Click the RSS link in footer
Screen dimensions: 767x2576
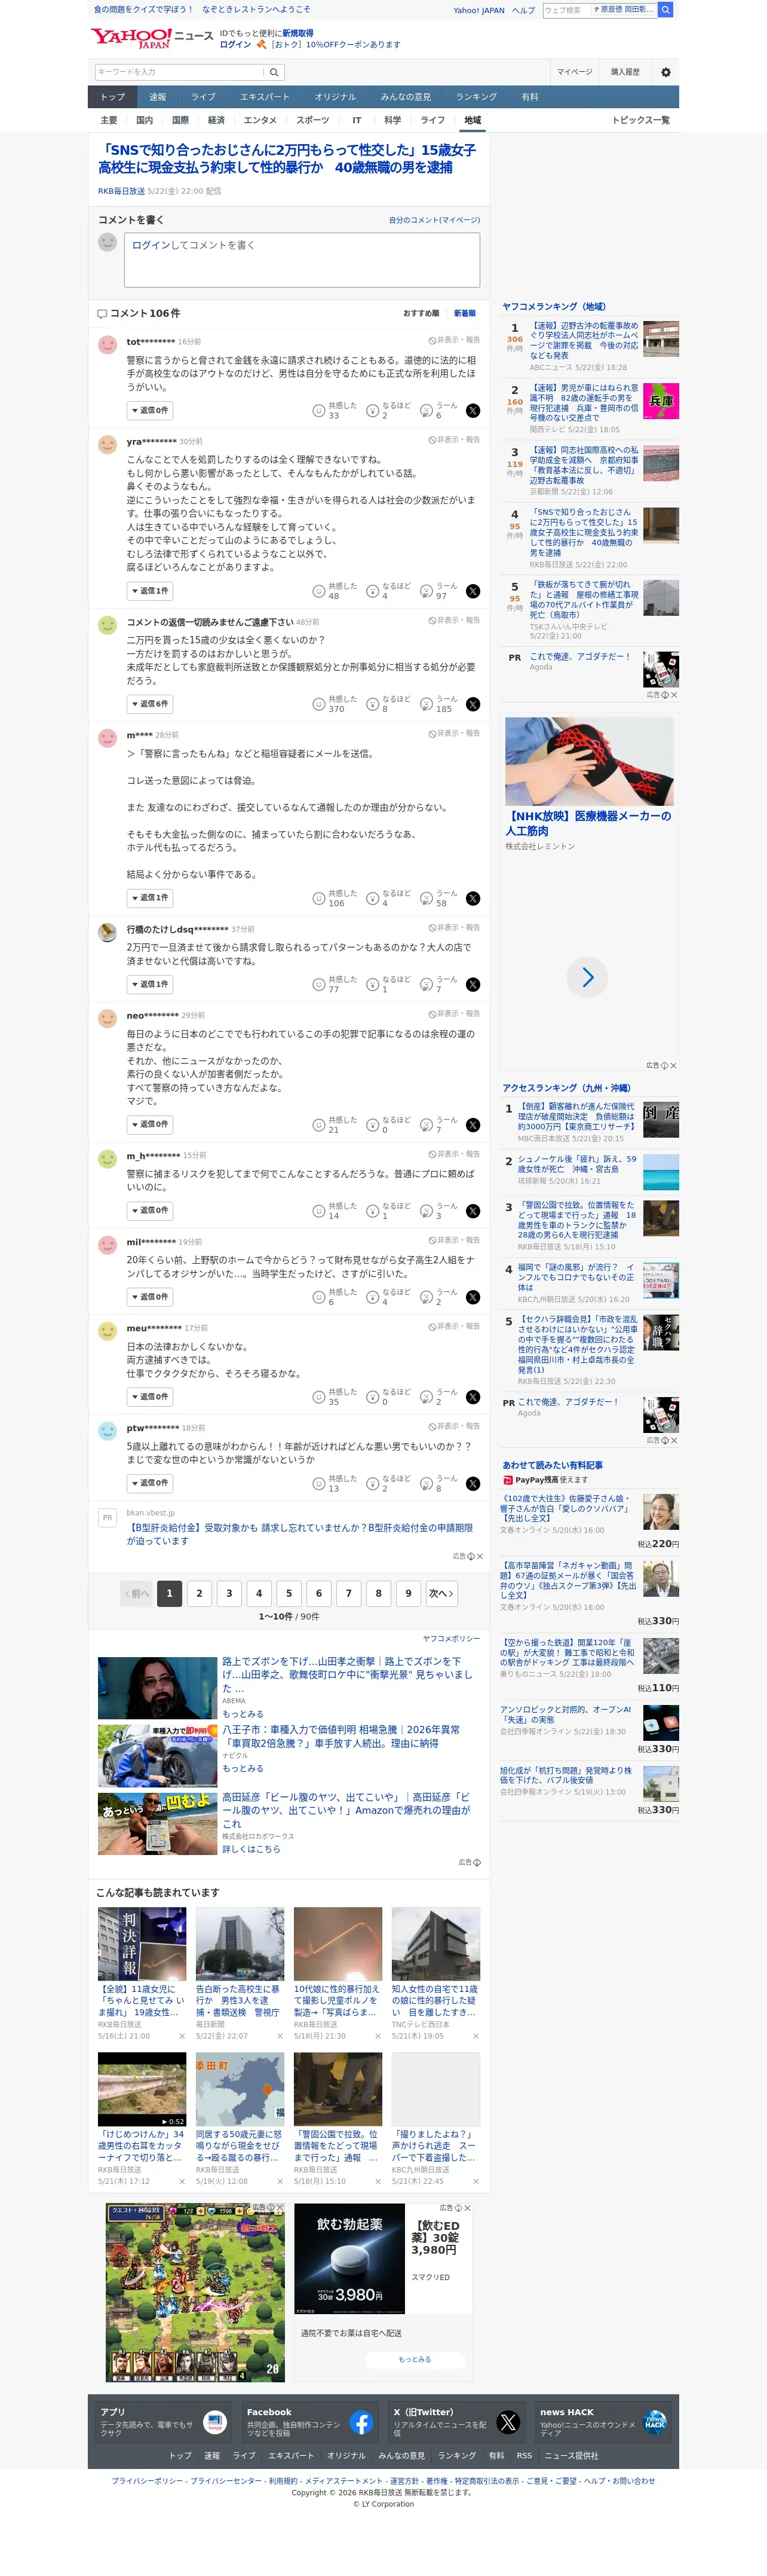tap(524, 2455)
